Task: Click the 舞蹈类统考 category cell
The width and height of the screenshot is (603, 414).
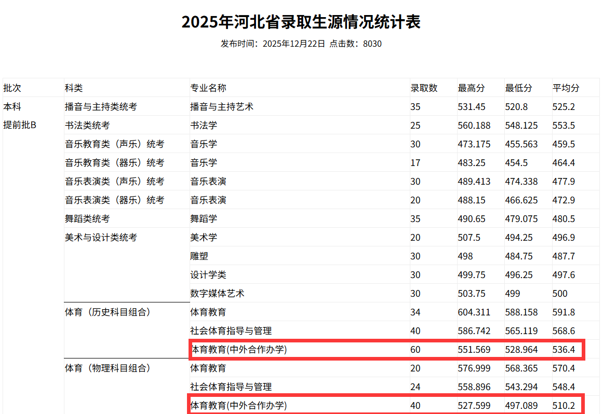Action: (87, 219)
